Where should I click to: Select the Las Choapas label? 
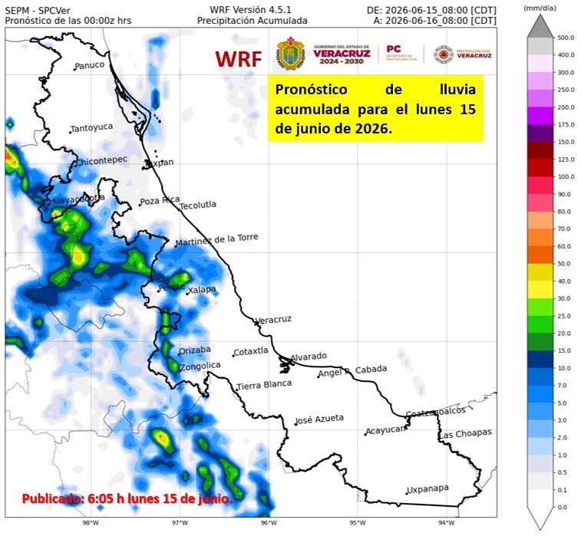pos(465,434)
